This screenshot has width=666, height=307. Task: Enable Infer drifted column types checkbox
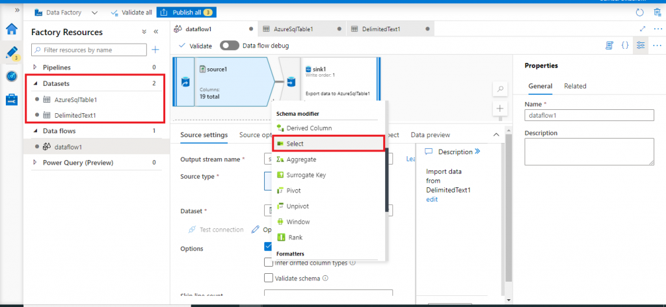(x=269, y=262)
